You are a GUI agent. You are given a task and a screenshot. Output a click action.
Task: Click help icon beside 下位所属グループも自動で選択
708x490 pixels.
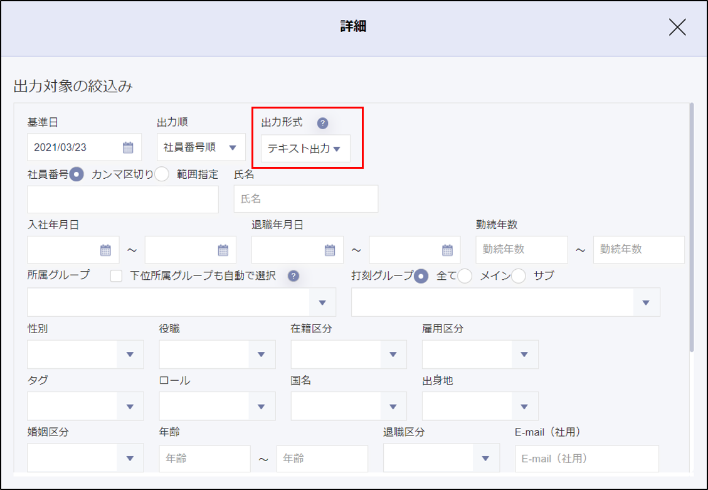click(x=292, y=275)
